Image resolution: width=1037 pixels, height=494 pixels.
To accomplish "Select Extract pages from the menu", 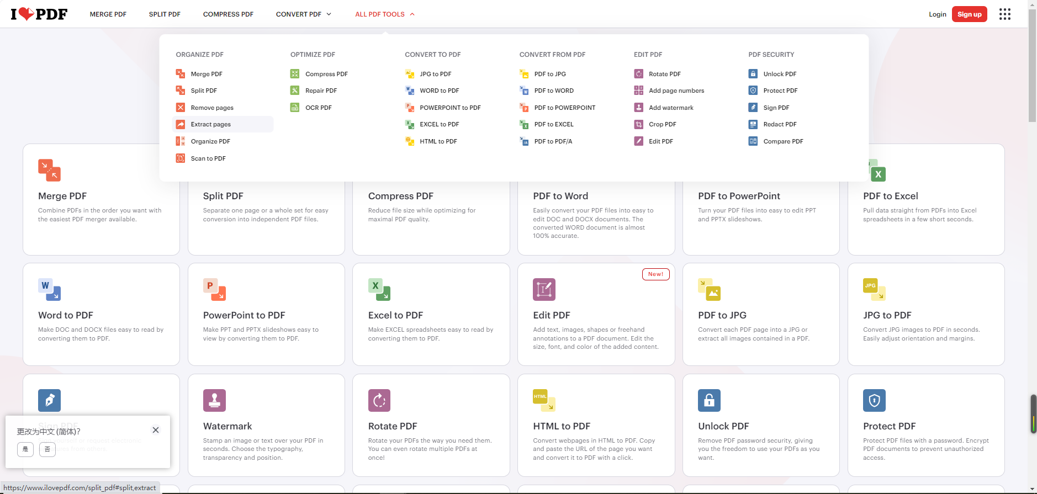I will tap(210, 124).
